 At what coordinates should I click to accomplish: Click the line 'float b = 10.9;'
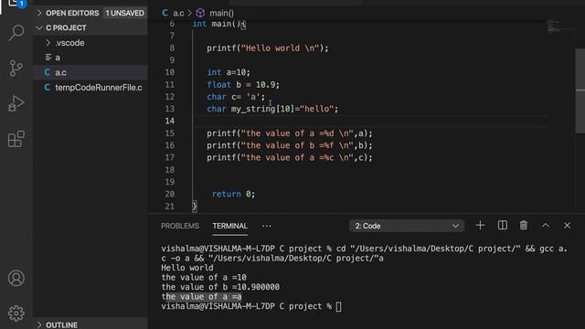[x=243, y=85]
